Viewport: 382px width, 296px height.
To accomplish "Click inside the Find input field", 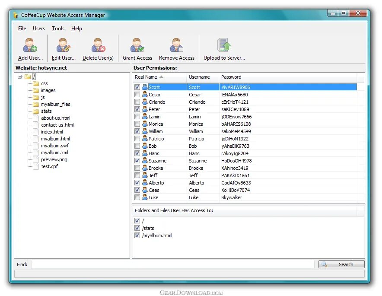I will (173, 264).
